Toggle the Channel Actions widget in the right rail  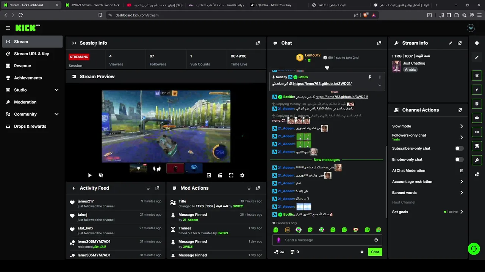click(x=477, y=146)
